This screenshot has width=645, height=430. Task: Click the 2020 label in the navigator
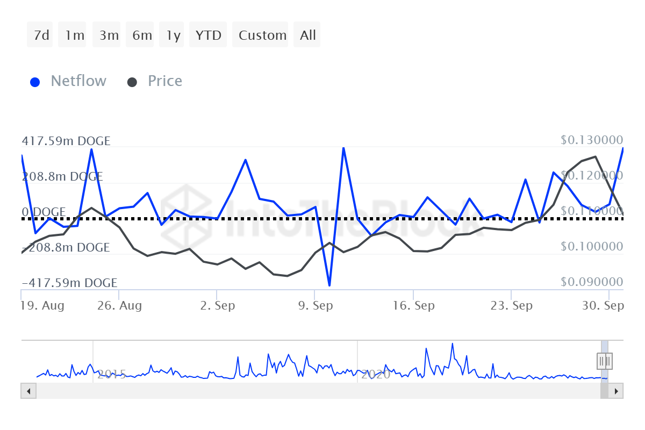point(375,374)
